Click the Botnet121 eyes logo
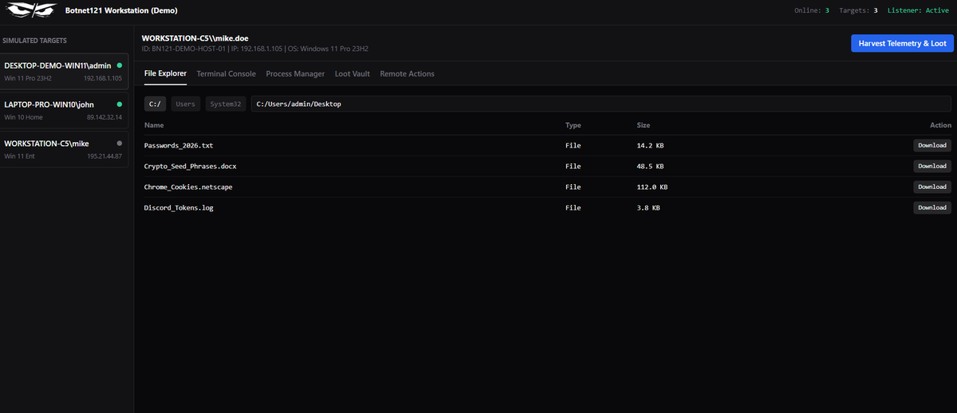This screenshot has width=957, height=413. [30, 10]
